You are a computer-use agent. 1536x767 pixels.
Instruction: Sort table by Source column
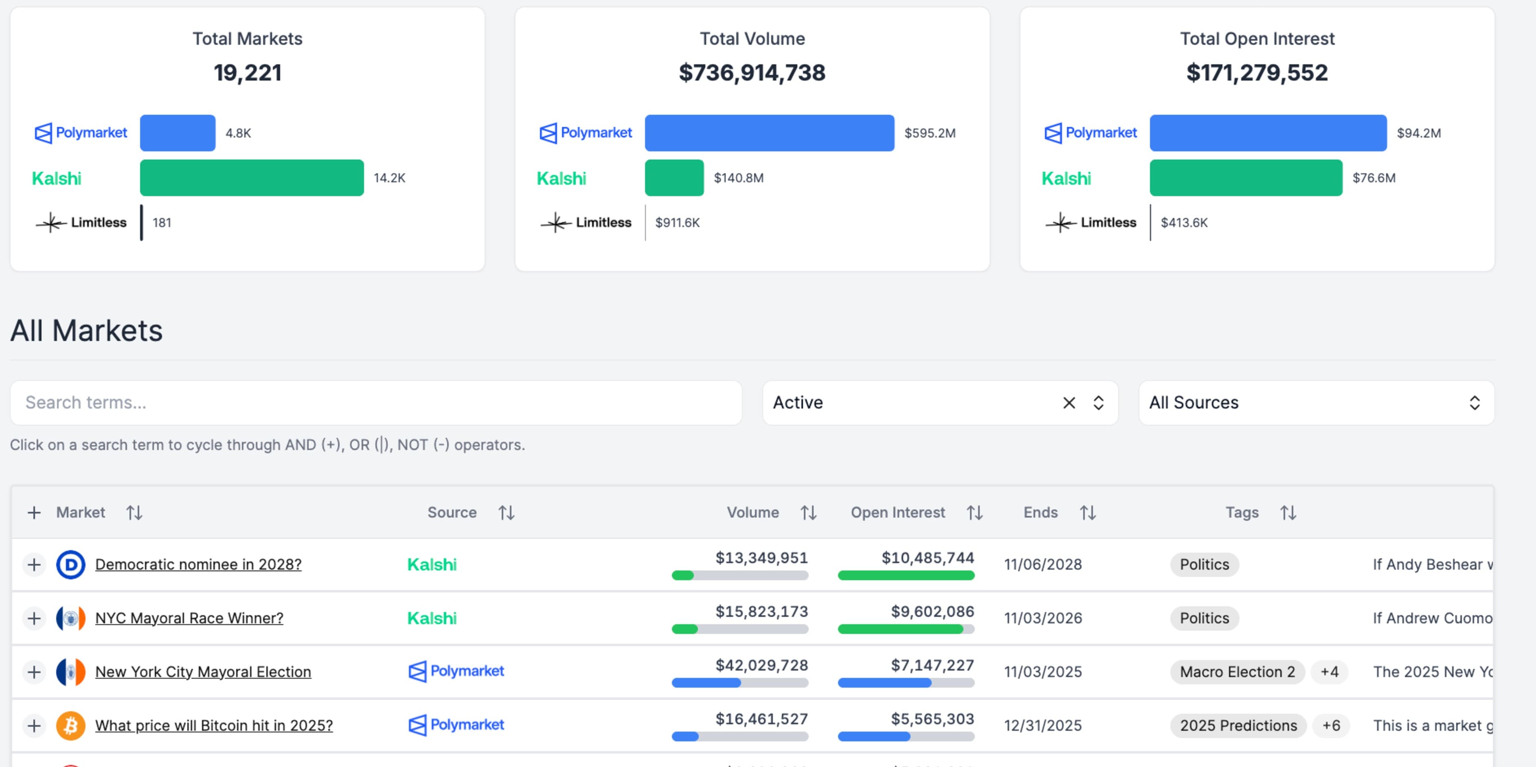[506, 513]
